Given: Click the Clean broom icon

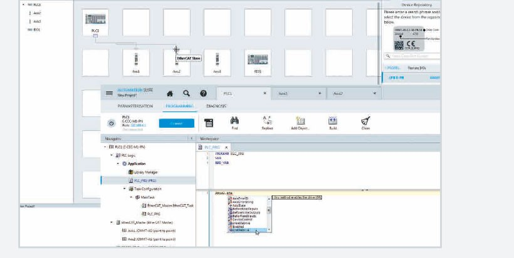Looking at the screenshot, I should tap(365, 121).
